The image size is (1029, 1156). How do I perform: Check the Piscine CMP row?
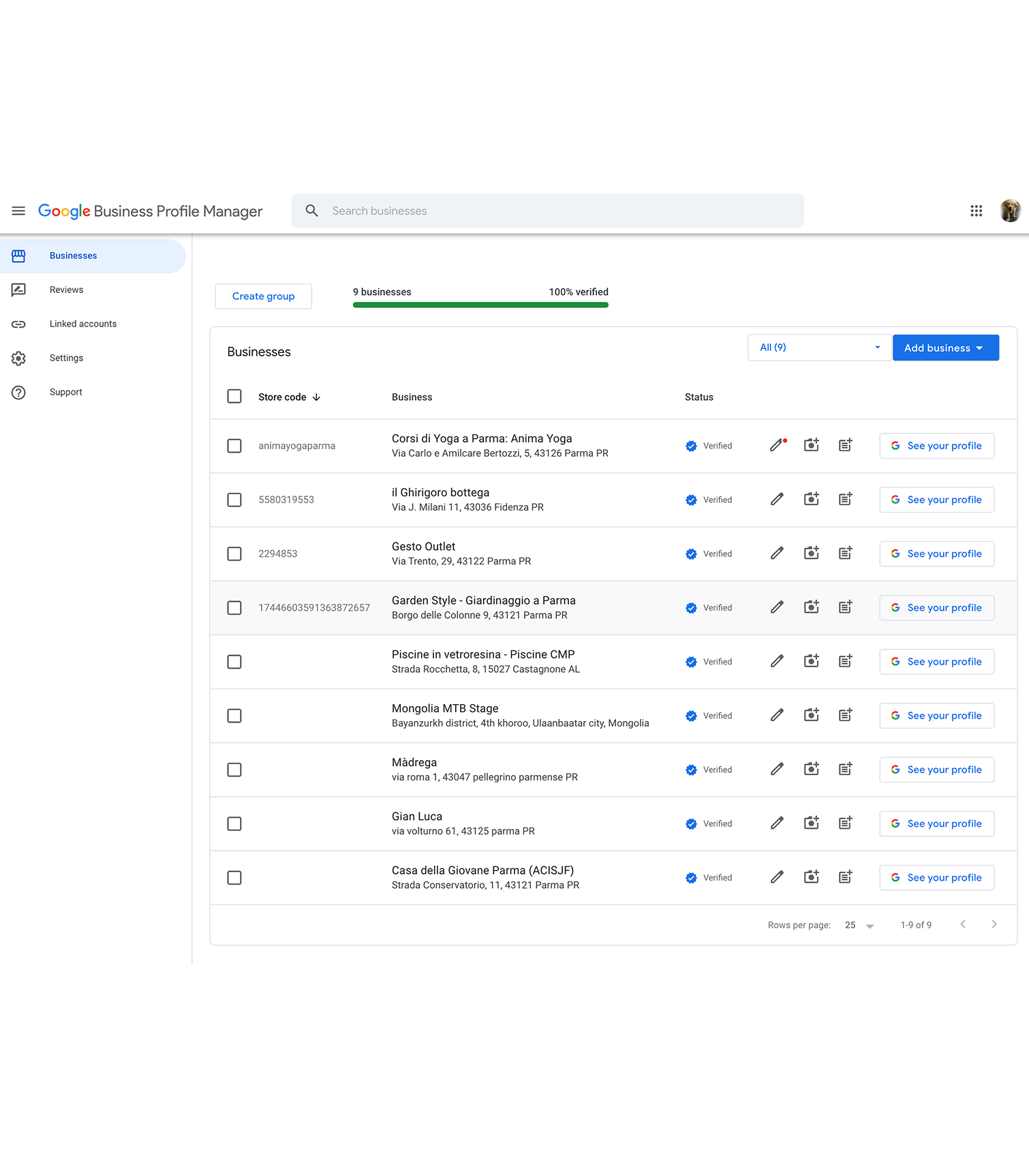point(234,661)
